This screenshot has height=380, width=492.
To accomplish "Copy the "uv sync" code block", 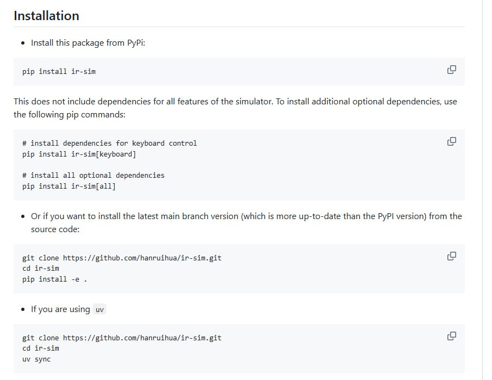I will 451,336.
